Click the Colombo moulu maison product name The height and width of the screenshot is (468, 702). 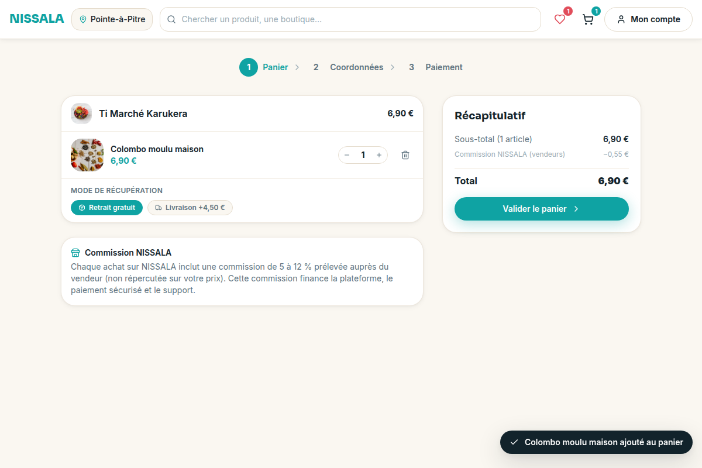157,149
